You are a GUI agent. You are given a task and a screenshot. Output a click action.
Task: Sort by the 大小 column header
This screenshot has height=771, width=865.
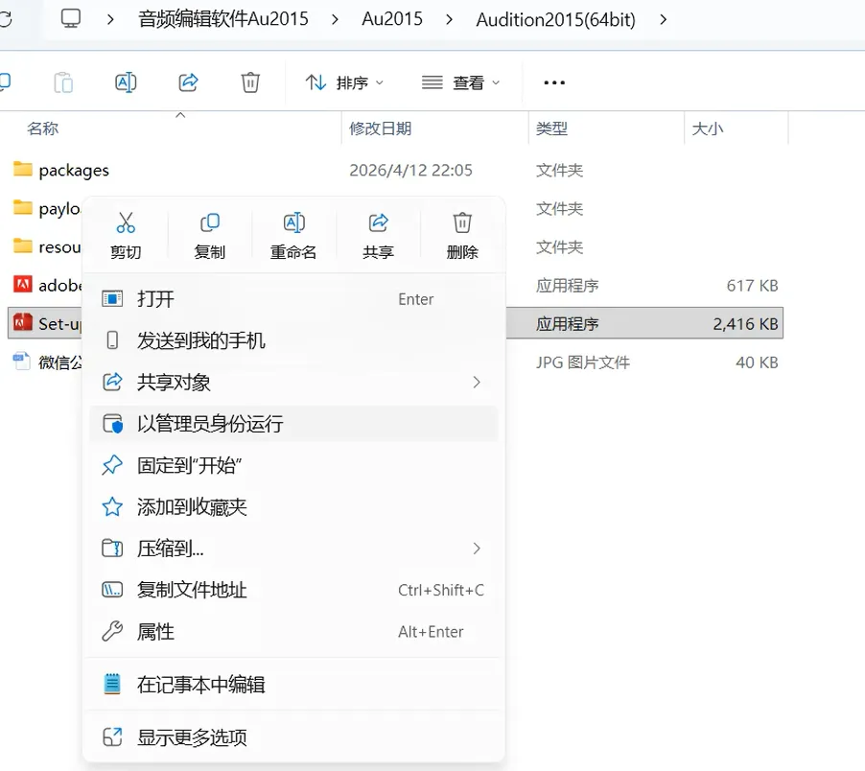707,128
